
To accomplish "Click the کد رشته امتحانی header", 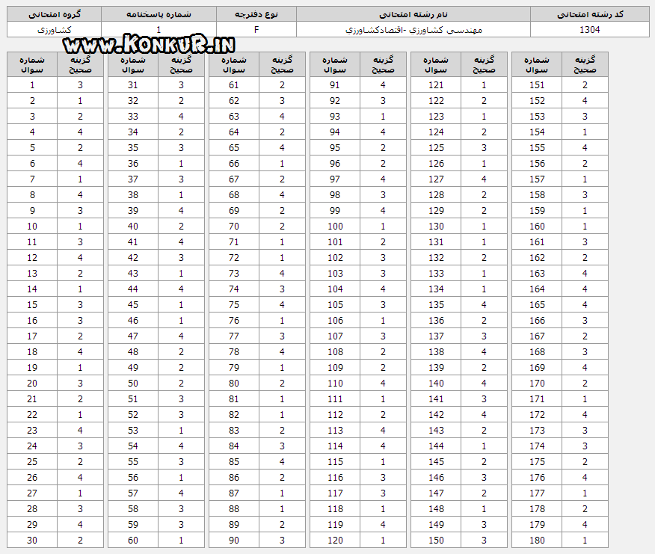I will (x=589, y=14).
